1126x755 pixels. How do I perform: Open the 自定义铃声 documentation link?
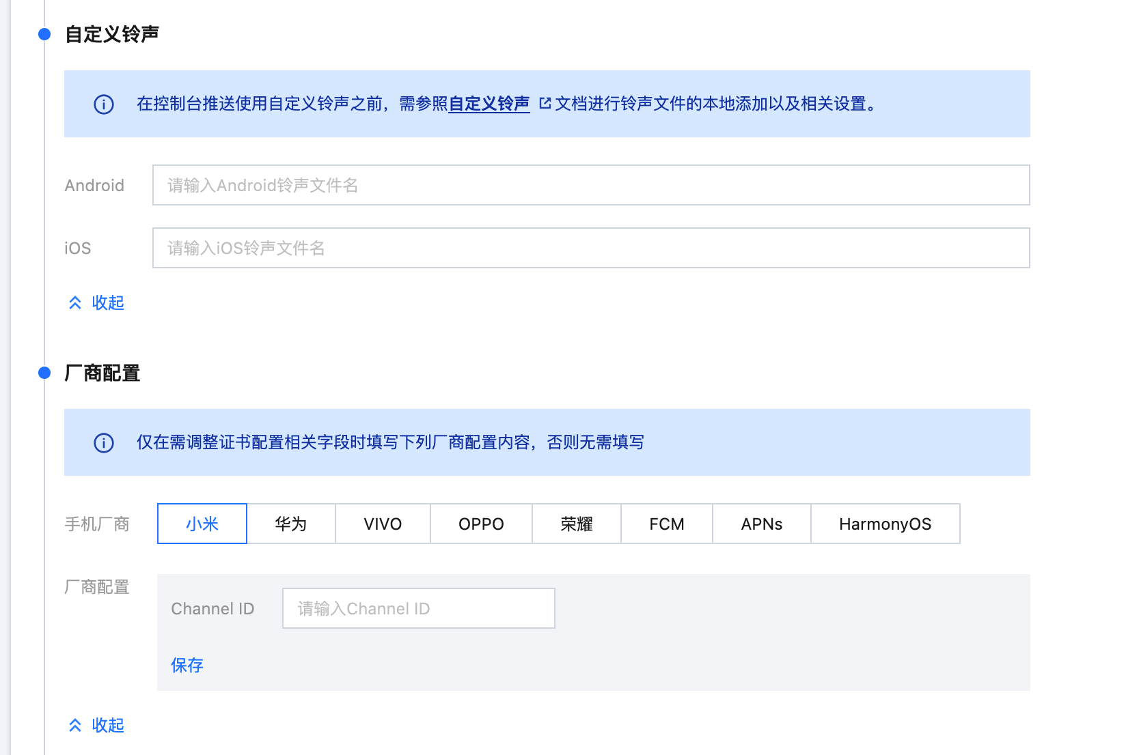point(489,104)
